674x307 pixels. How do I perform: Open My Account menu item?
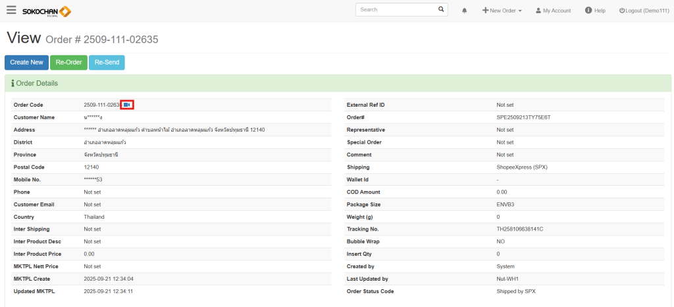tap(553, 11)
